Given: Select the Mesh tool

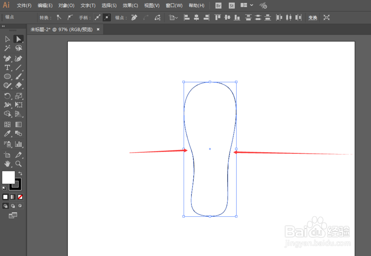Looking at the screenshot, I should (7, 124).
